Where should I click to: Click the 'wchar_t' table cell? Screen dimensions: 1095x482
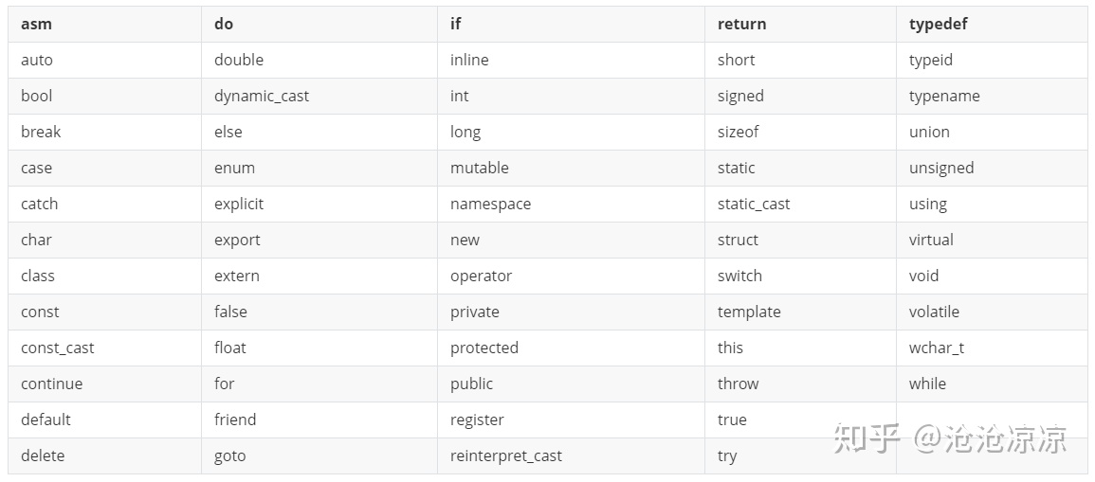coord(936,348)
